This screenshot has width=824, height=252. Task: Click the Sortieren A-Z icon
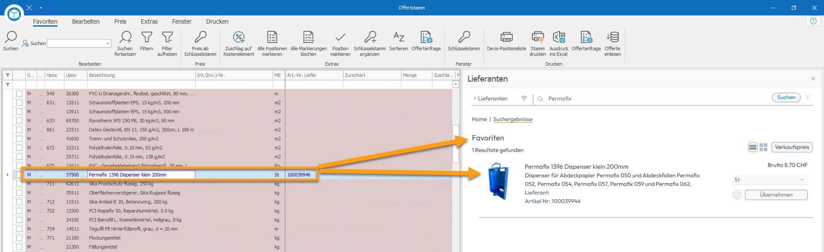[x=398, y=37]
